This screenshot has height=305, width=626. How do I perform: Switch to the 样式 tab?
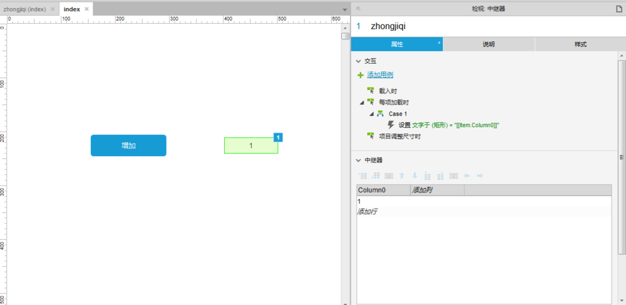click(x=580, y=44)
